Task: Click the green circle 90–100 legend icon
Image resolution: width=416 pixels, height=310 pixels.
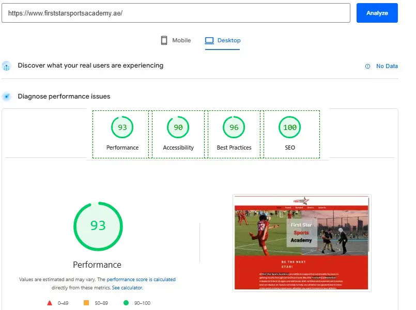Action: pyautogui.click(x=126, y=303)
